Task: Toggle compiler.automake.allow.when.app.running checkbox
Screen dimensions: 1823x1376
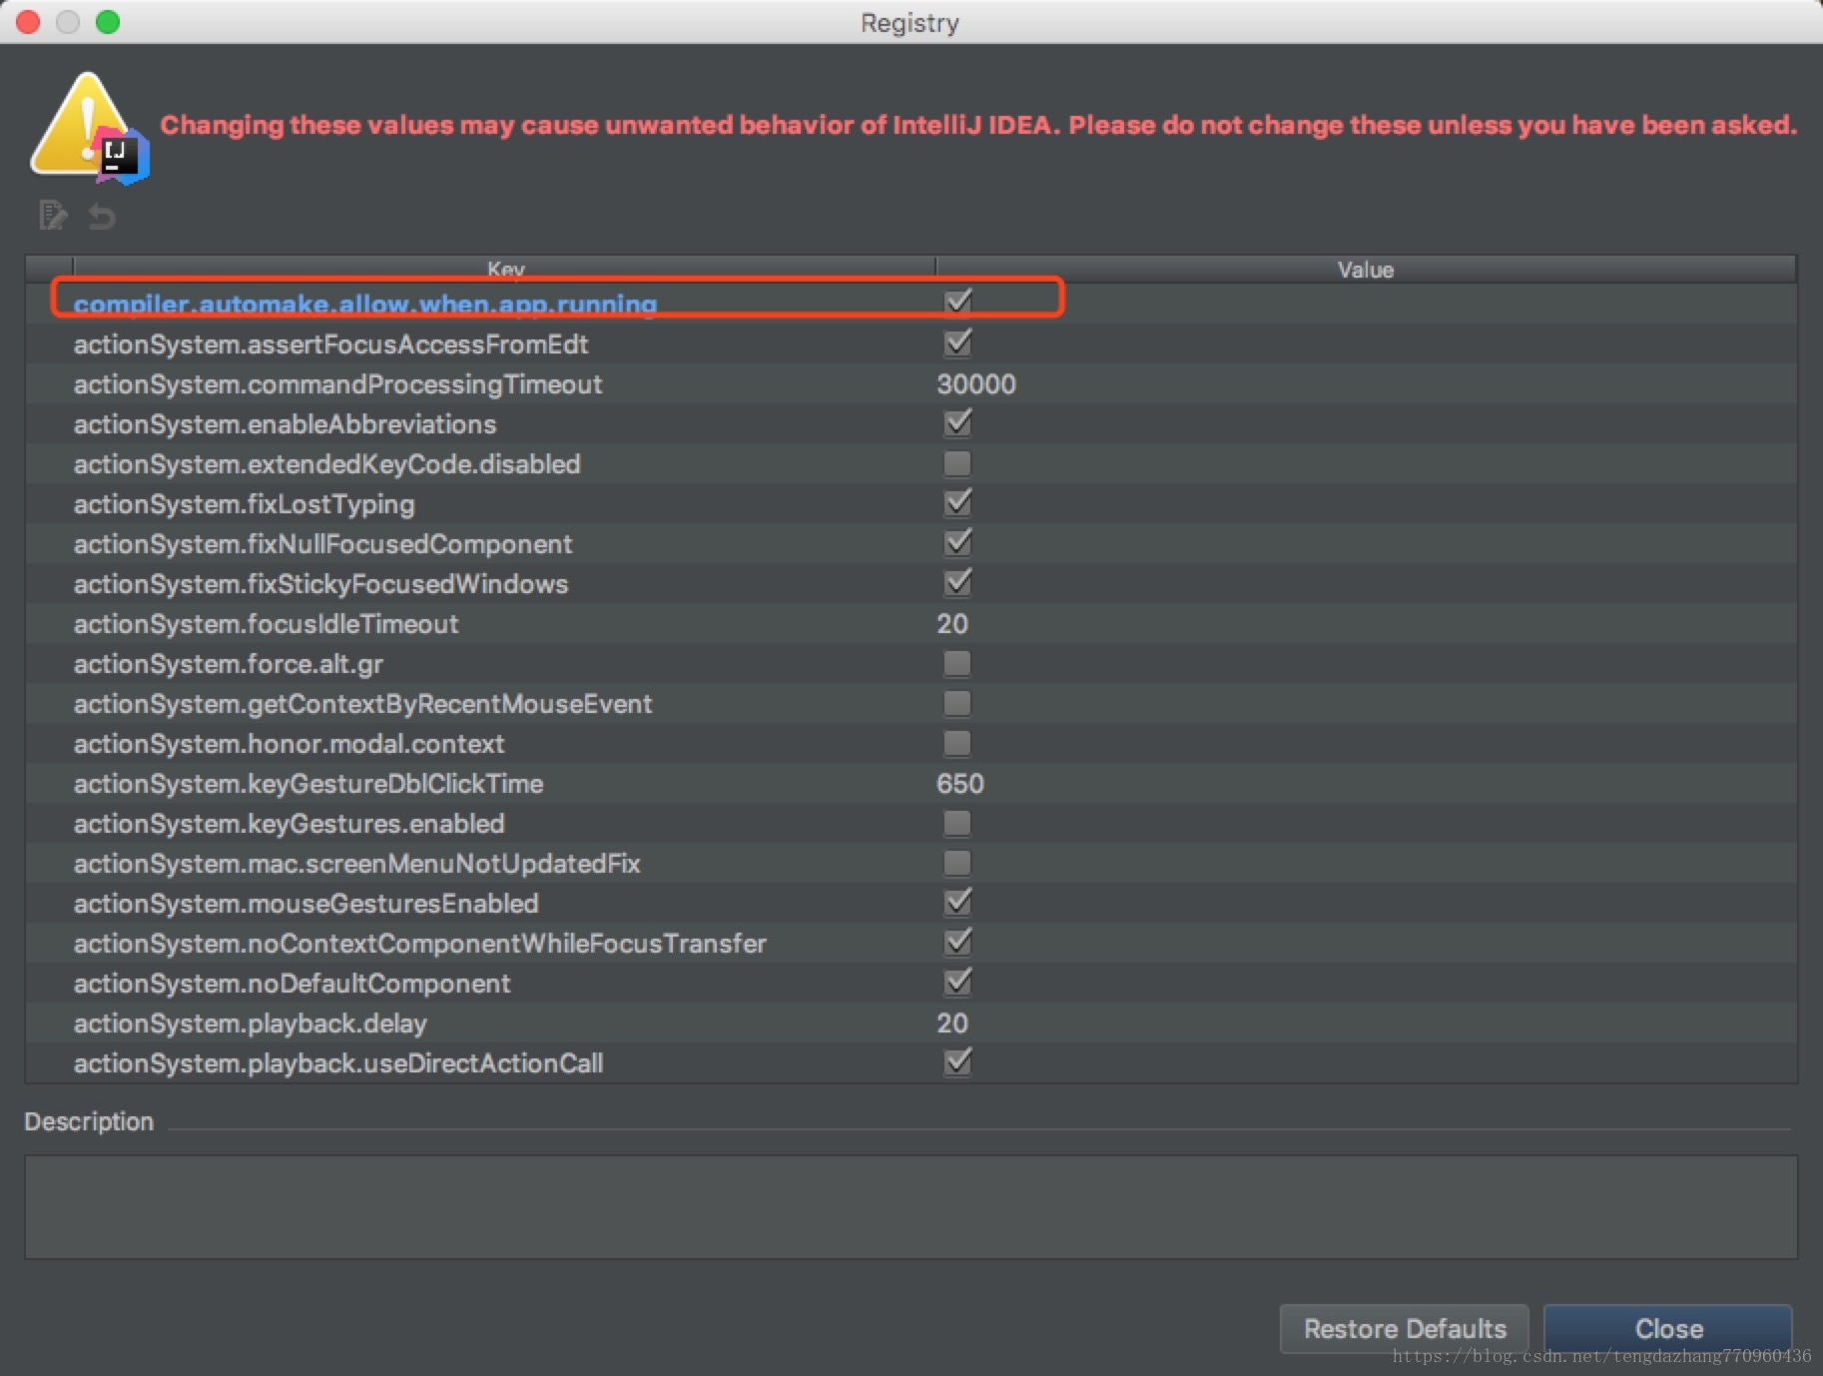Action: [957, 302]
